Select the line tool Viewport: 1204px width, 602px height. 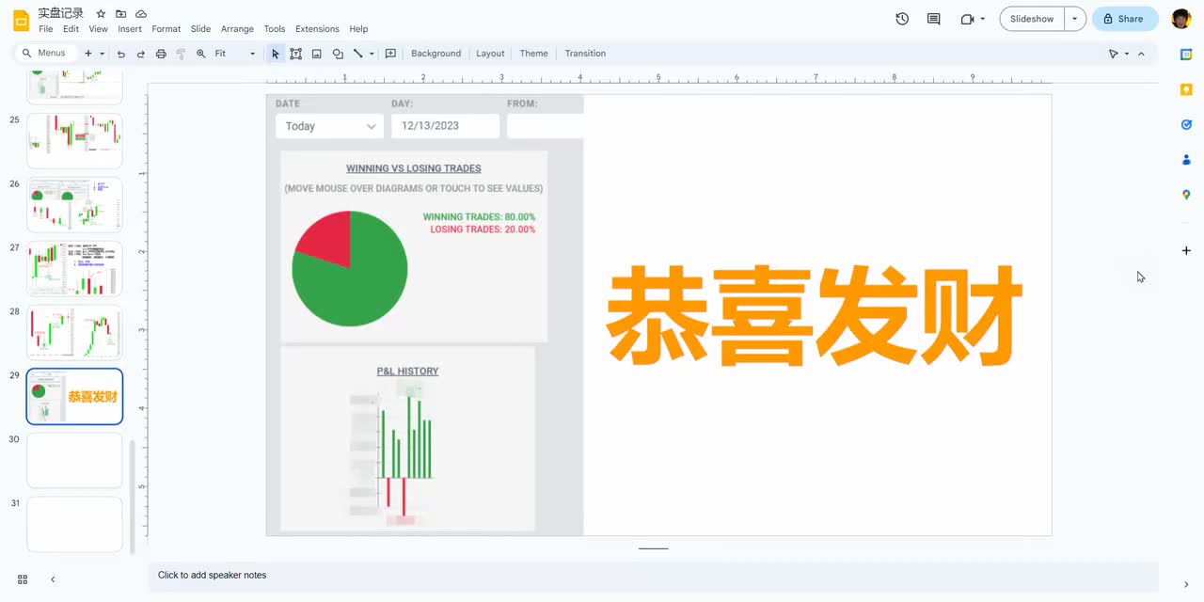357,54
